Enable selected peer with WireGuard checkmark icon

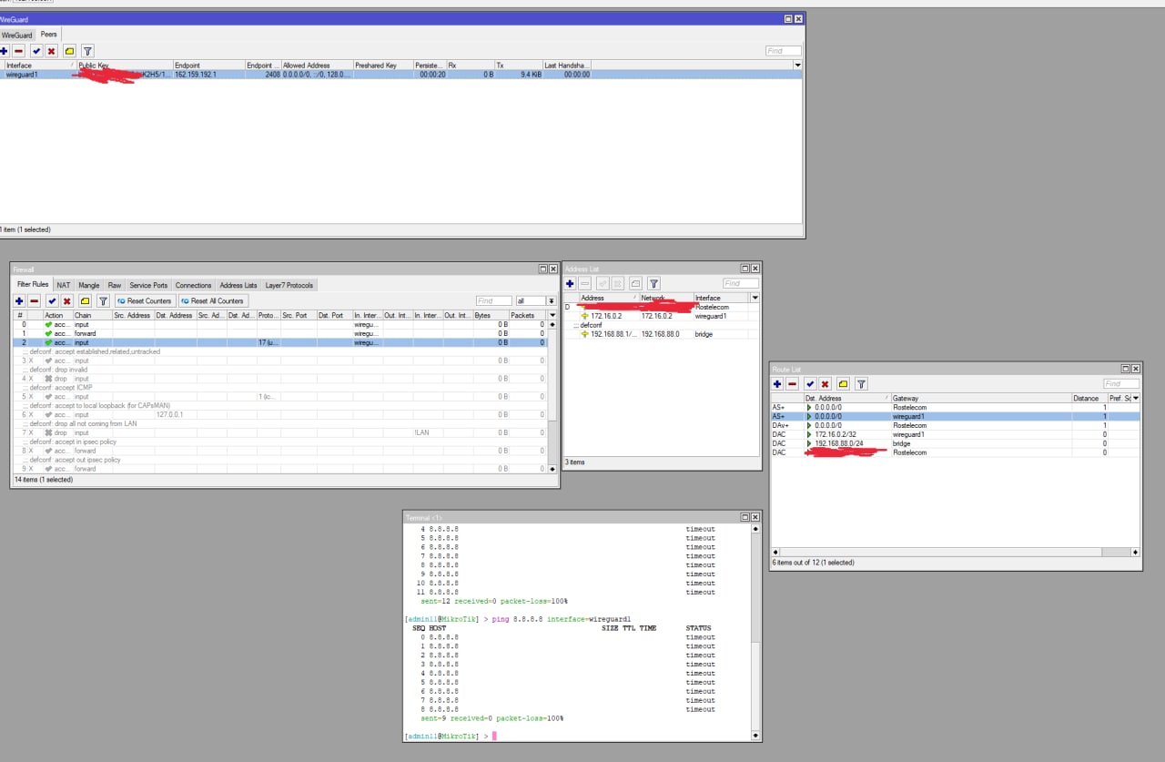(36, 51)
